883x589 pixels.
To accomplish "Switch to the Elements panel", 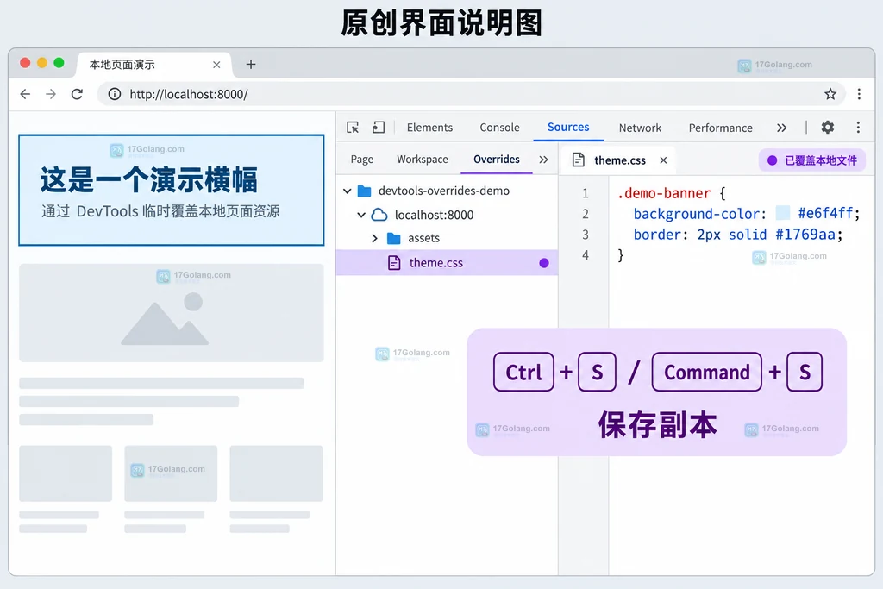I will pyautogui.click(x=429, y=128).
